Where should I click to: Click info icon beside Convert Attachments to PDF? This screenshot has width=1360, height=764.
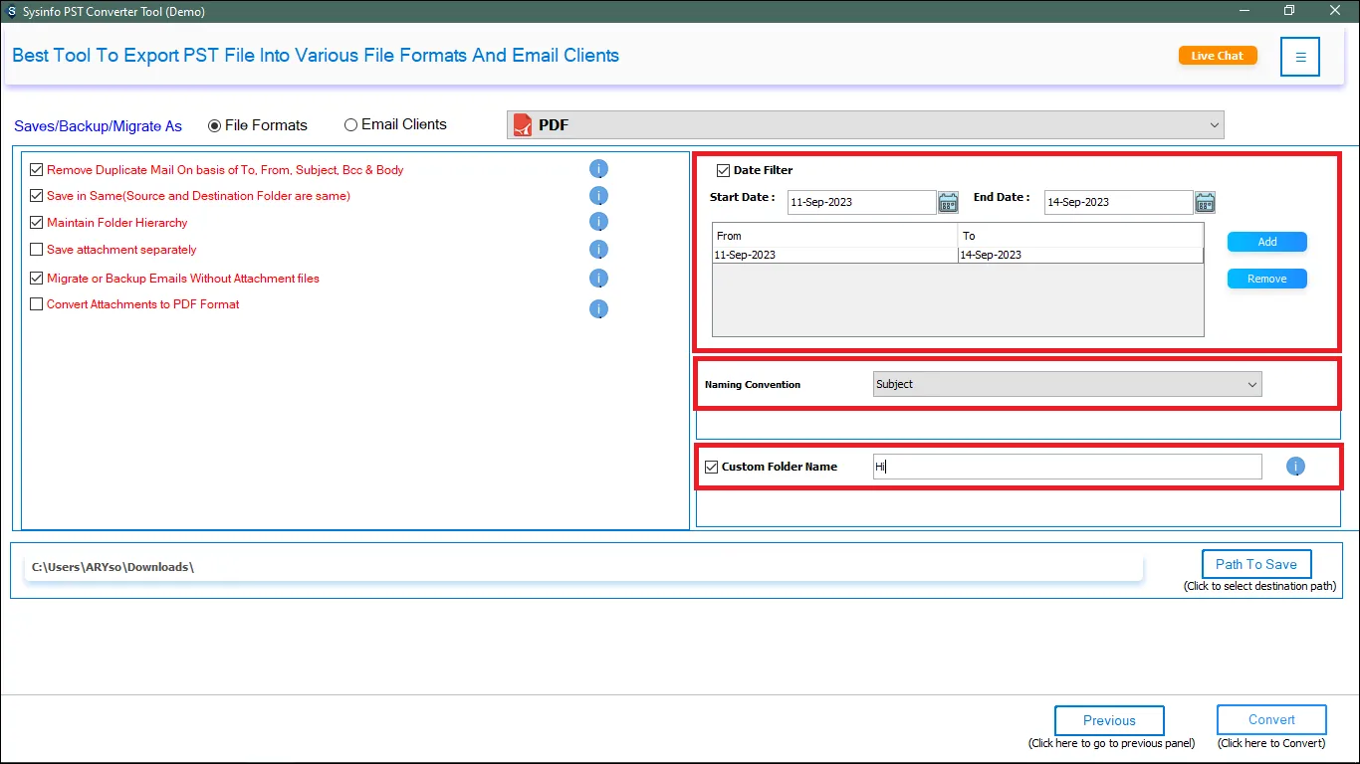(x=598, y=308)
